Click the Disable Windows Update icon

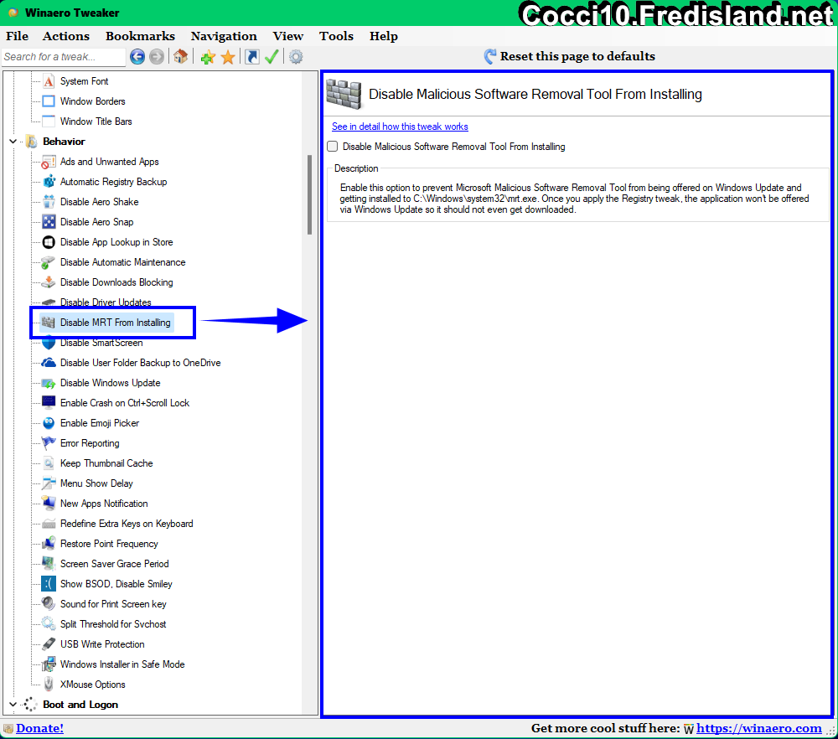click(x=49, y=383)
